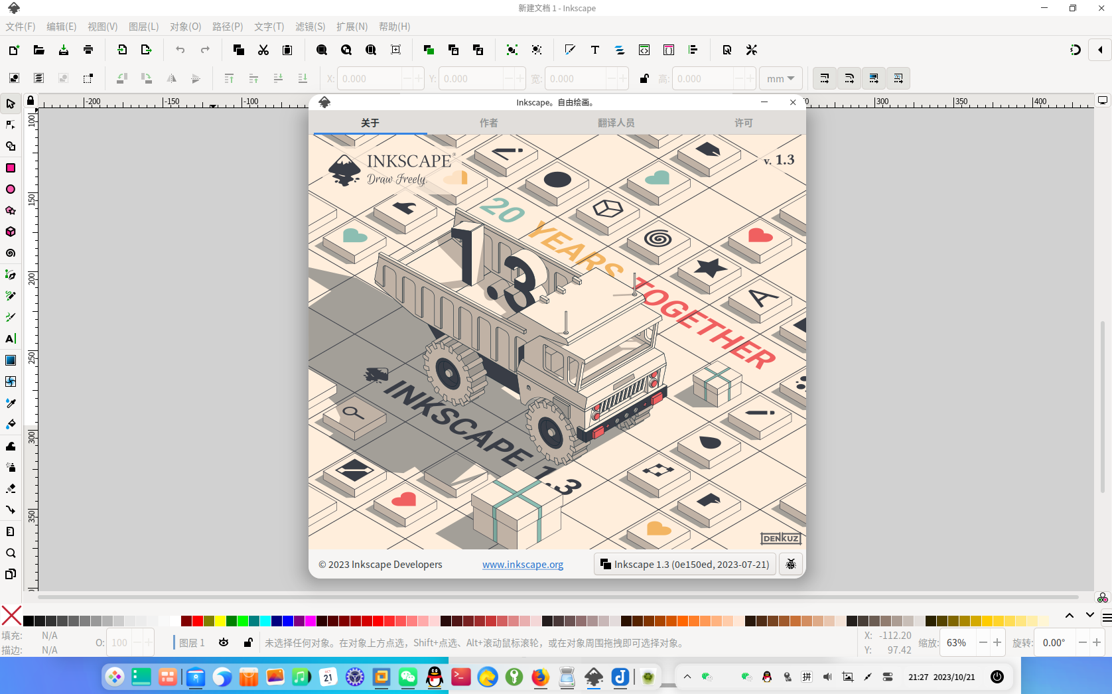Open the mm units dropdown

coord(780,78)
